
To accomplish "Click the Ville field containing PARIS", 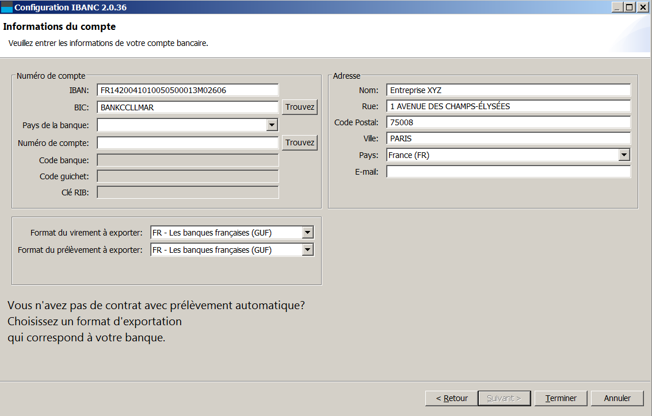I will click(x=508, y=138).
